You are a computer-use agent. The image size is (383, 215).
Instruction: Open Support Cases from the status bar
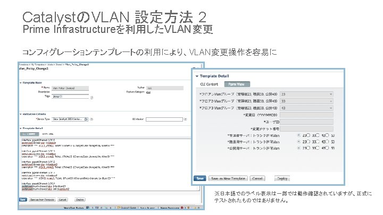point(127,208)
